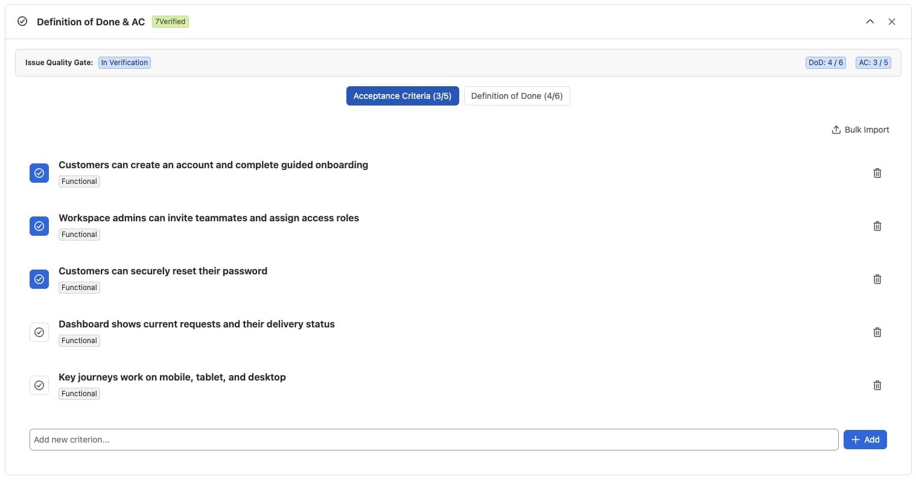916x480 pixels.
Task: Uncheck the securely reset password criterion
Action: 39,279
